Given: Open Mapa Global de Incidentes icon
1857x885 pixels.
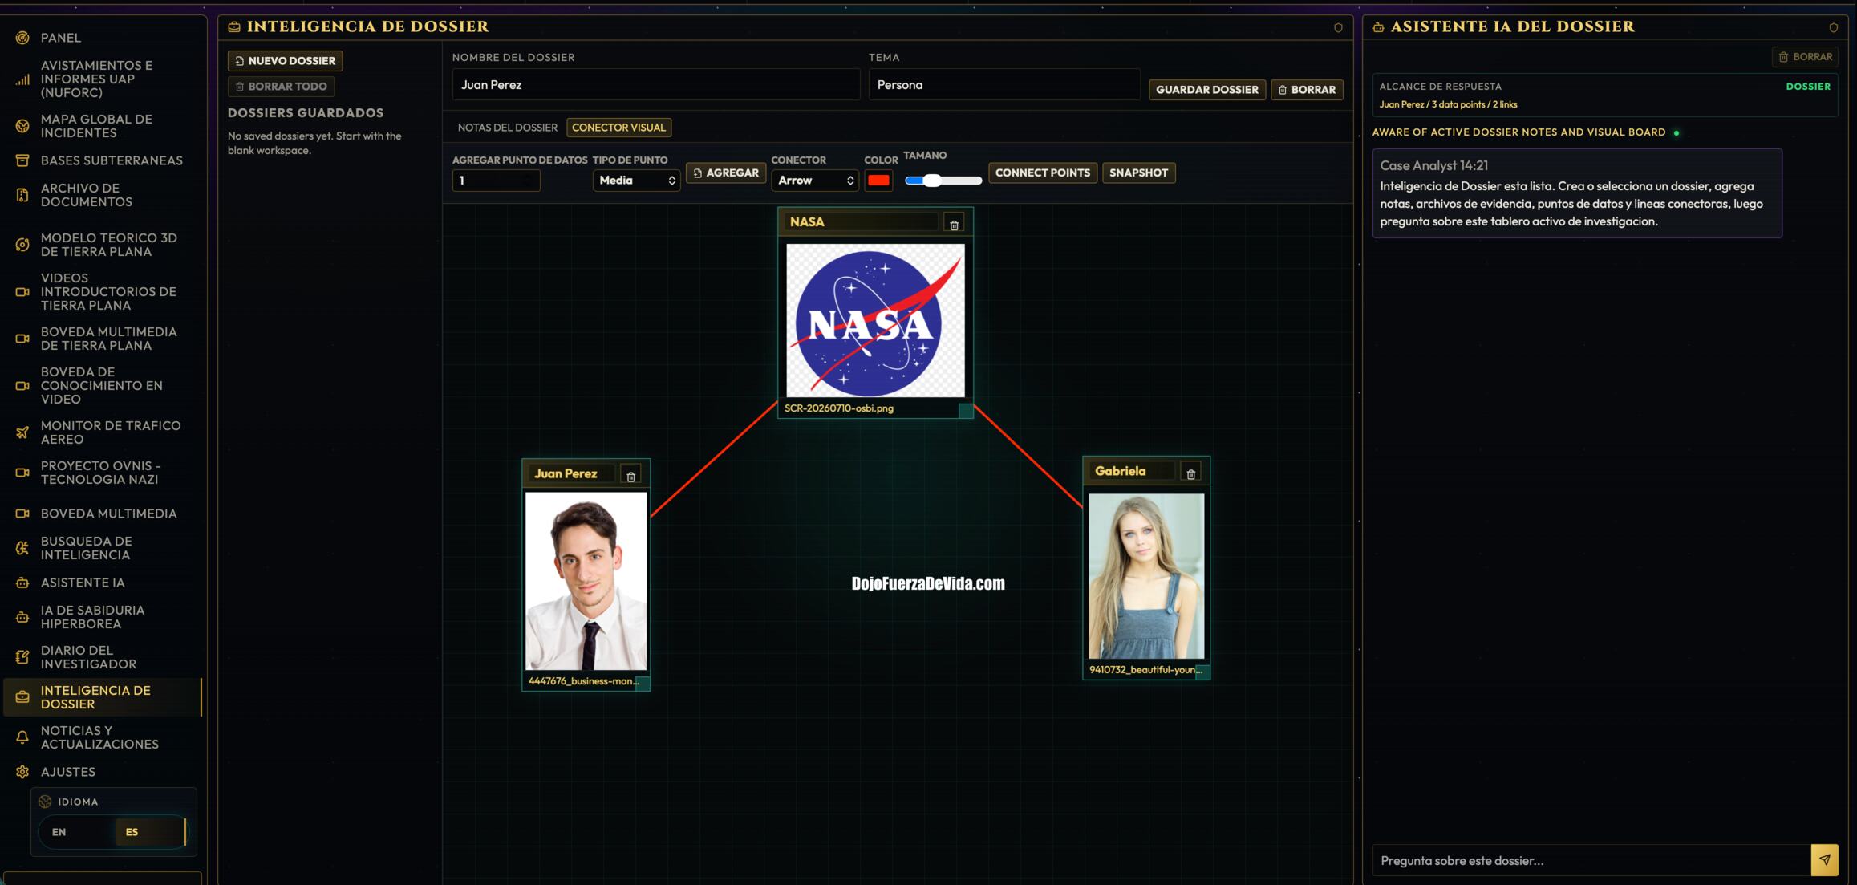Looking at the screenshot, I should (x=22, y=126).
